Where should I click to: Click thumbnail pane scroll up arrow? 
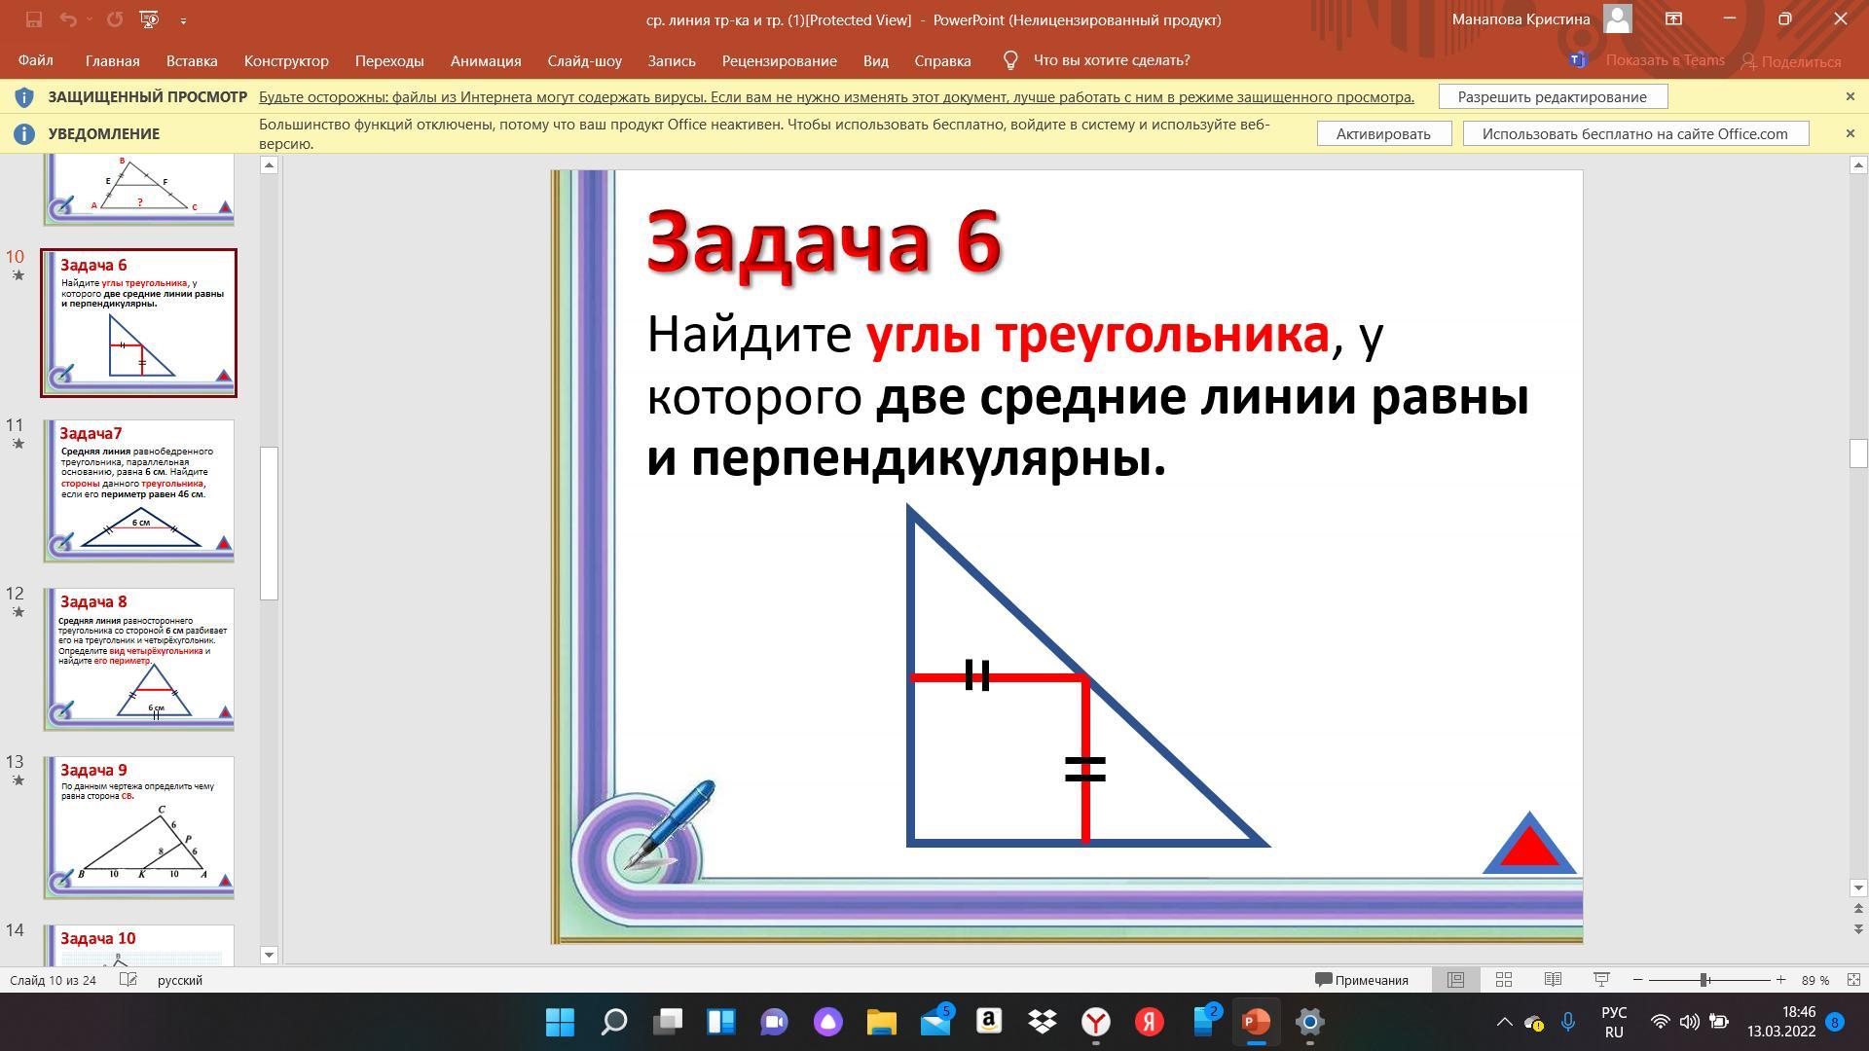coord(270,165)
